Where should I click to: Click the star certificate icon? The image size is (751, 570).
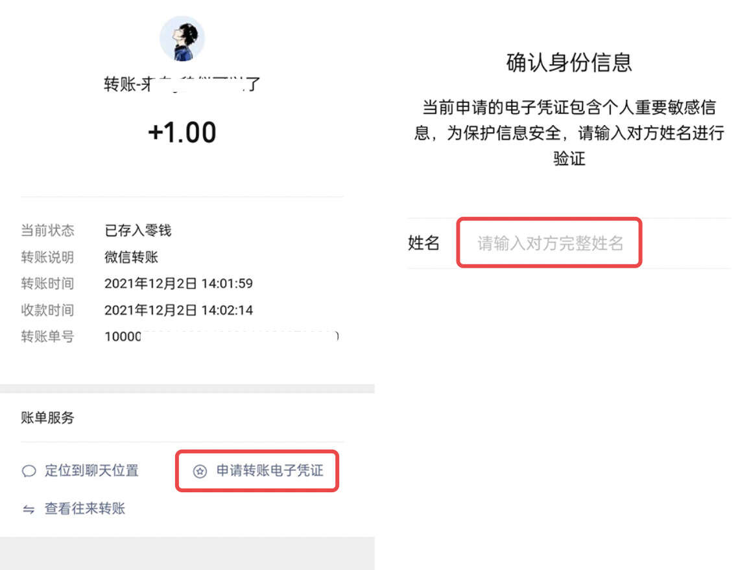200,472
